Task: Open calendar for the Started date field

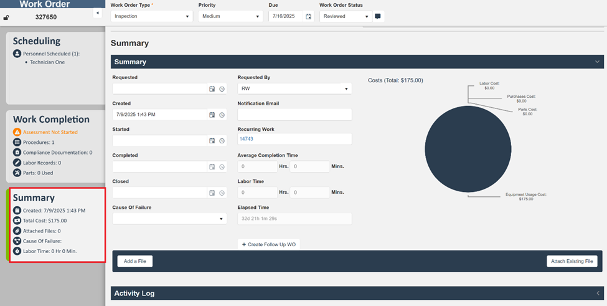Action: coord(212,141)
